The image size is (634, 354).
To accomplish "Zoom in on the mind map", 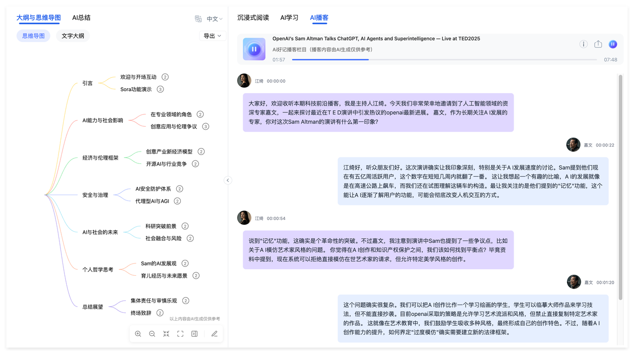I will click(x=138, y=334).
